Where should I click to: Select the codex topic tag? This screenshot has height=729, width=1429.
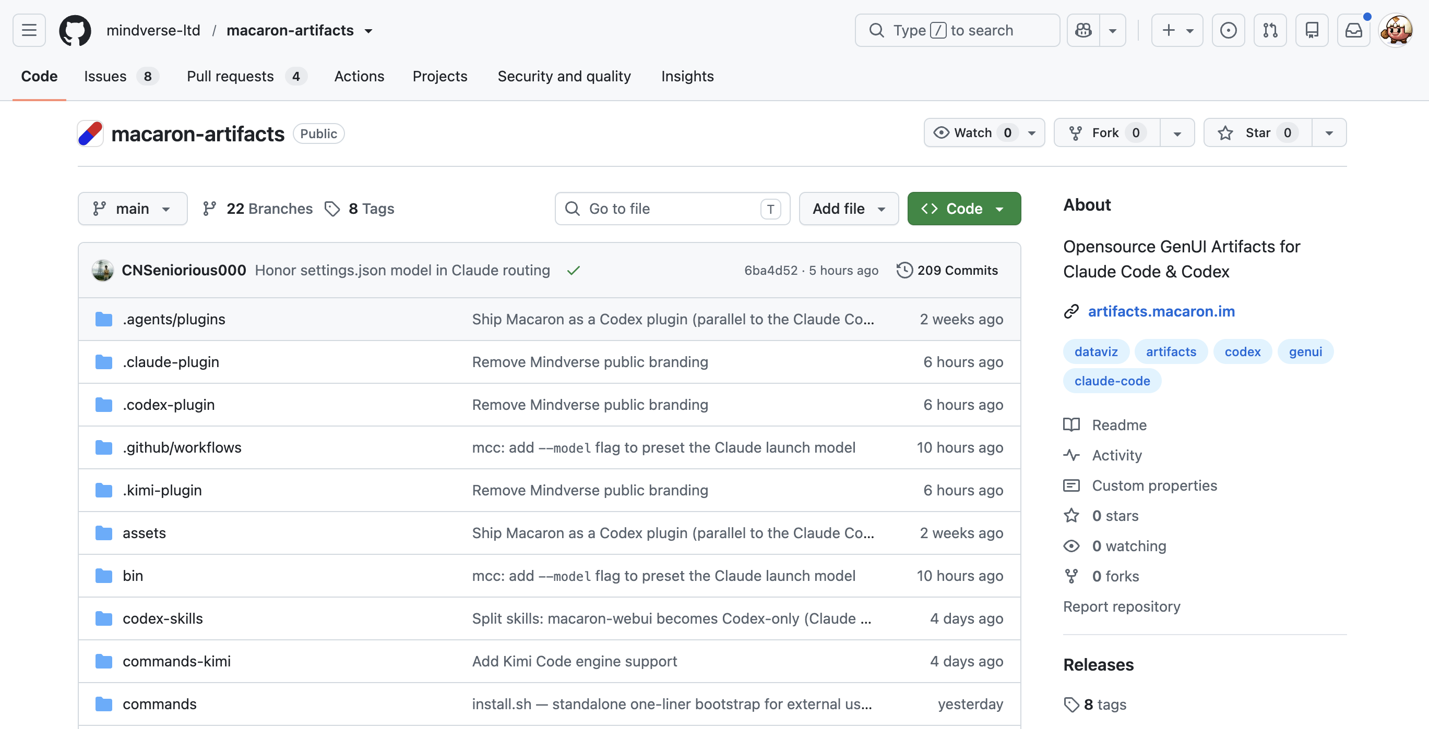pyautogui.click(x=1243, y=351)
